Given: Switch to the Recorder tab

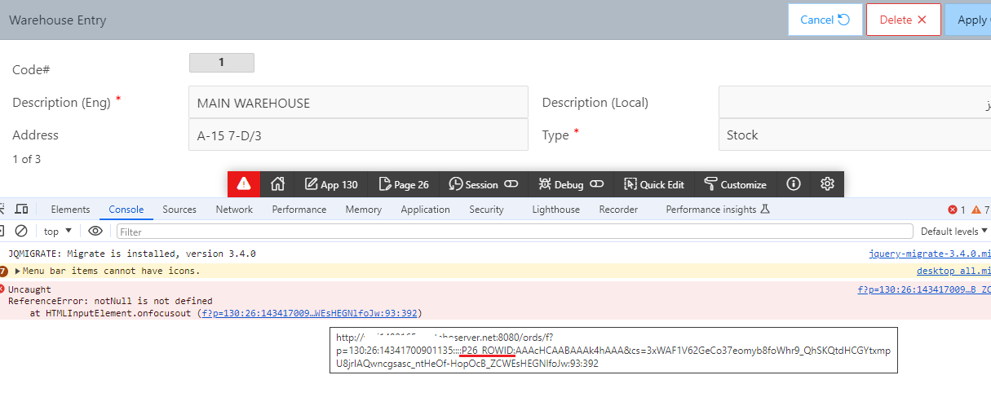Looking at the screenshot, I should tap(618, 210).
